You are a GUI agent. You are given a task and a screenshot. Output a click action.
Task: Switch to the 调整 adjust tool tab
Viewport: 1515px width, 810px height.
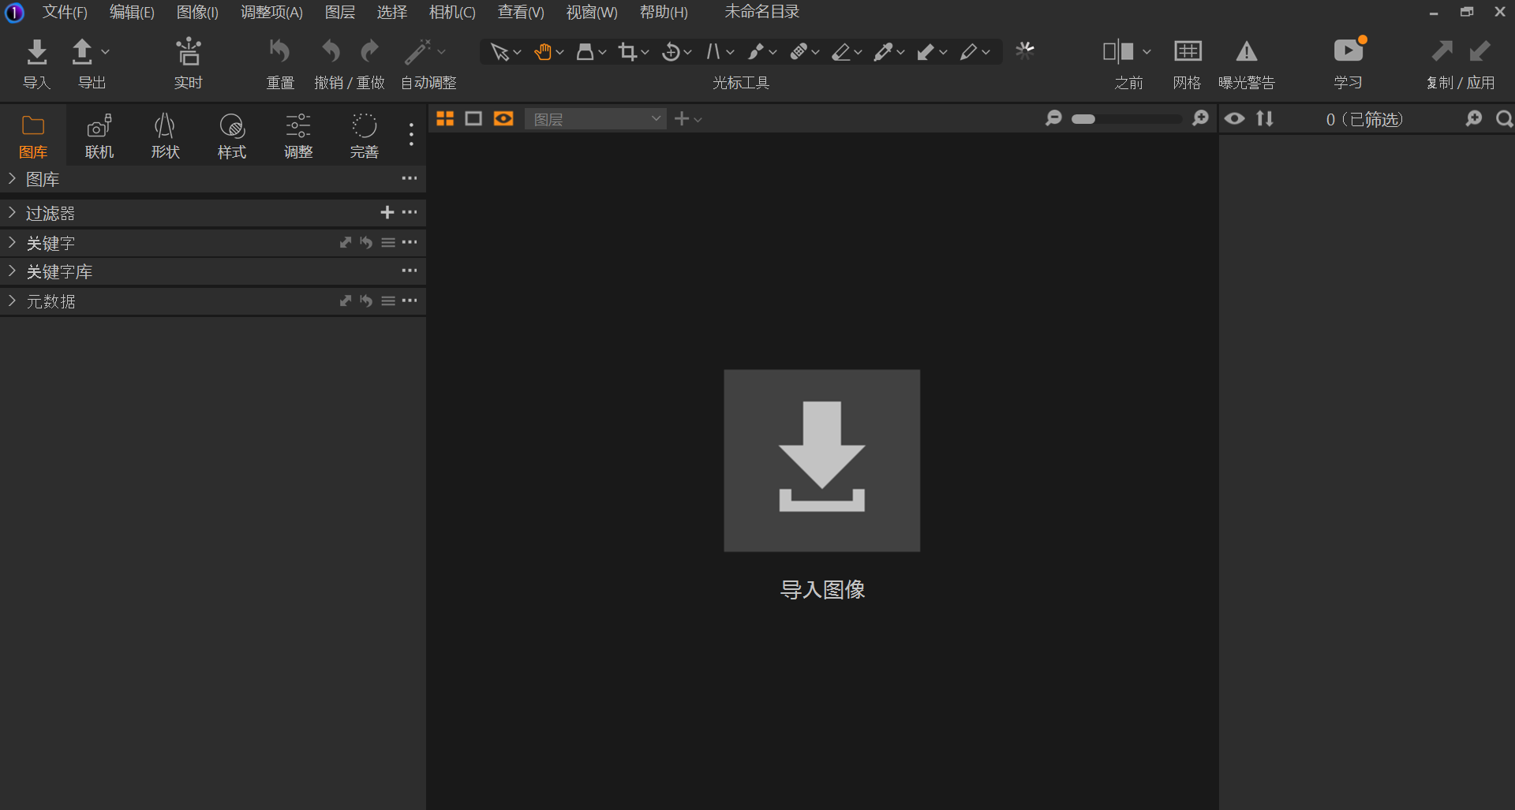click(298, 136)
